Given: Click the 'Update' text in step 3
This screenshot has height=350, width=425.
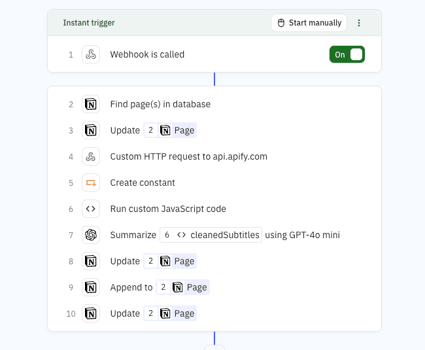Looking at the screenshot, I should click(125, 130).
